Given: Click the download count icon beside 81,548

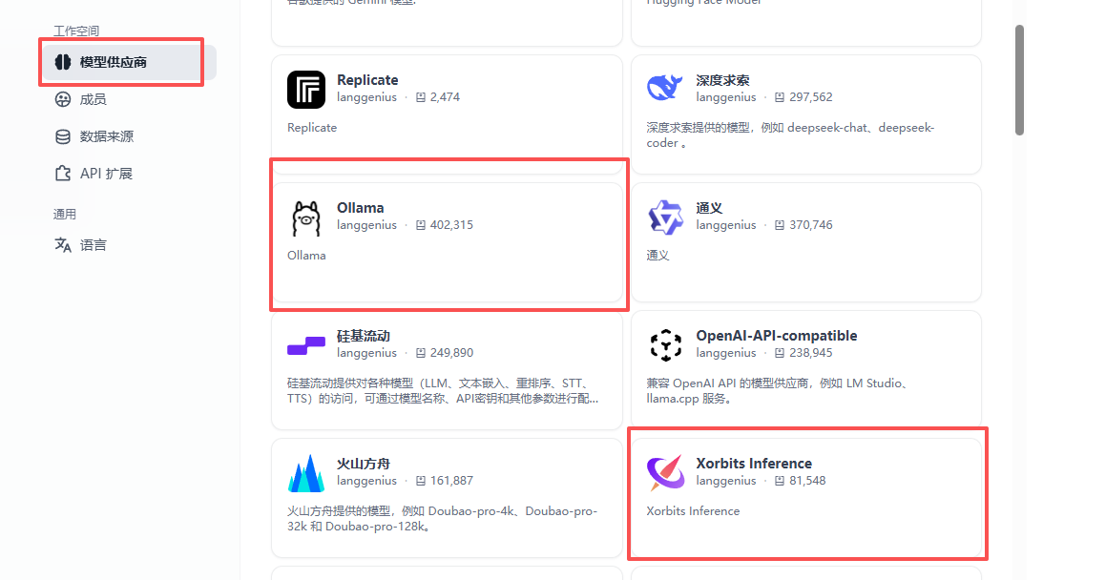Looking at the screenshot, I should (781, 481).
